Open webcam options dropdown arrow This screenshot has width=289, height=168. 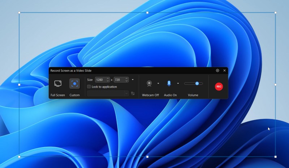point(158,83)
